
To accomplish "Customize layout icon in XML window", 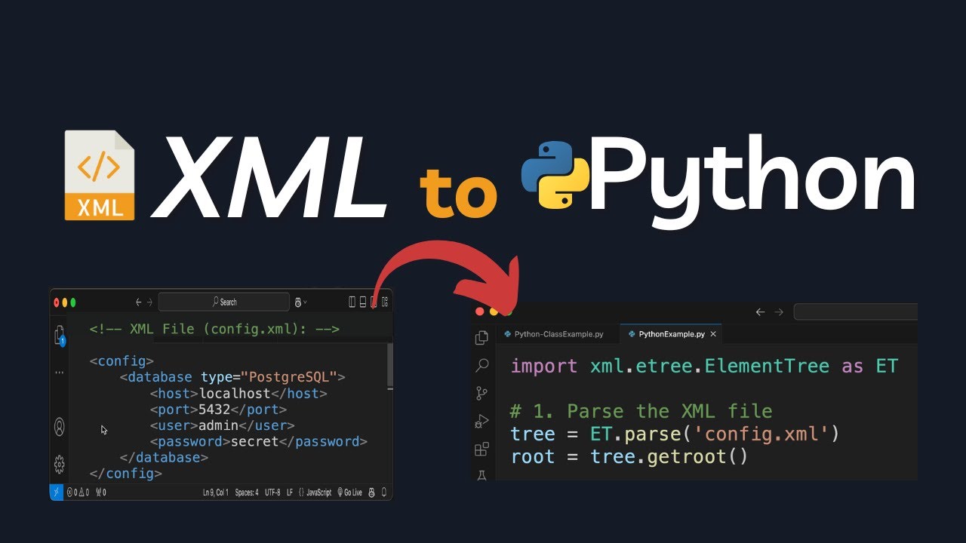I will pyautogui.click(x=385, y=302).
